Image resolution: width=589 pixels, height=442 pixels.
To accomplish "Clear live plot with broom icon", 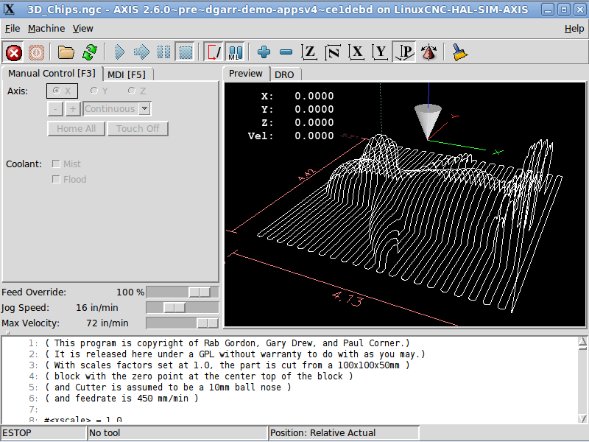I will click(460, 52).
